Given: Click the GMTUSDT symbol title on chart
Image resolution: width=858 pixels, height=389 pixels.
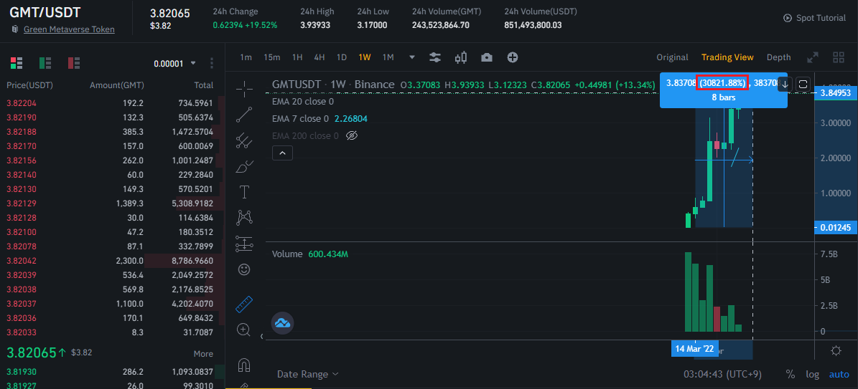Looking at the screenshot, I should [298, 85].
